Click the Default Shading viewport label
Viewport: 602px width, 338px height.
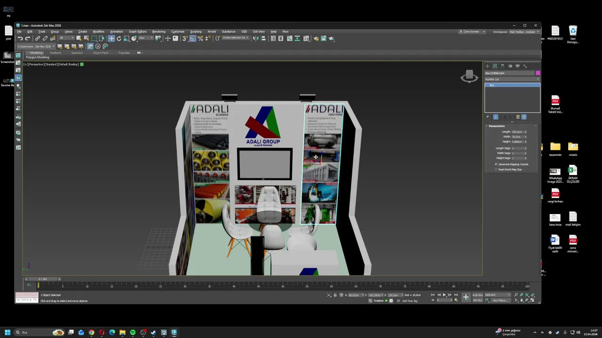point(69,64)
